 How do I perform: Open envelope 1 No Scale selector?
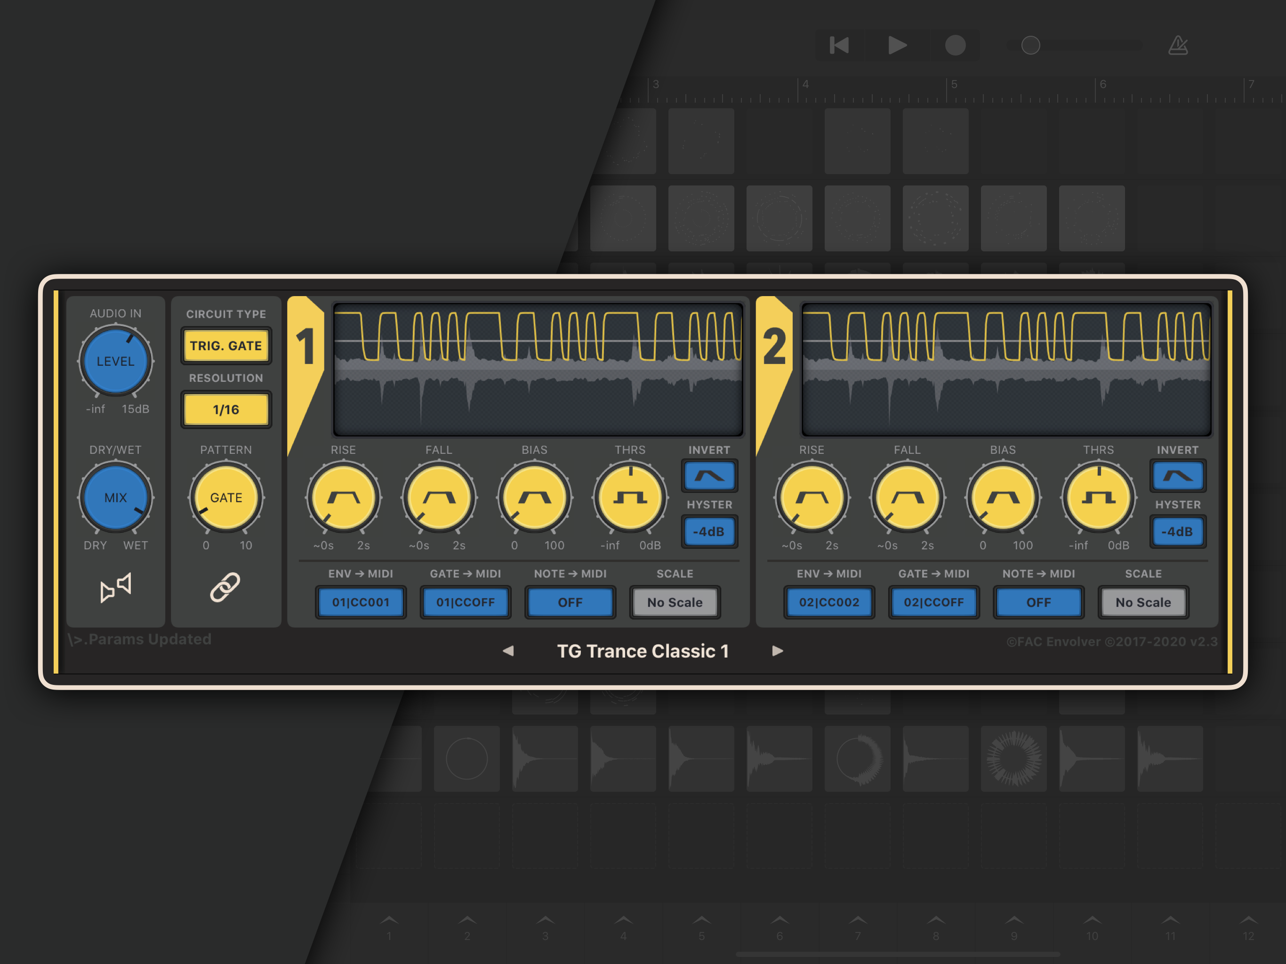pos(675,602)
